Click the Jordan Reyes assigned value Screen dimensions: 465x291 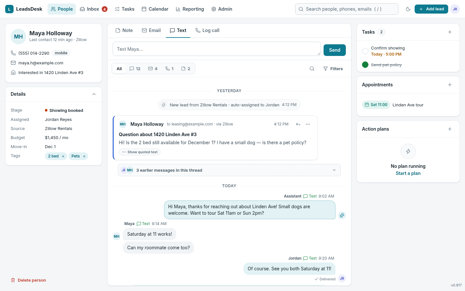click(58, 120)
